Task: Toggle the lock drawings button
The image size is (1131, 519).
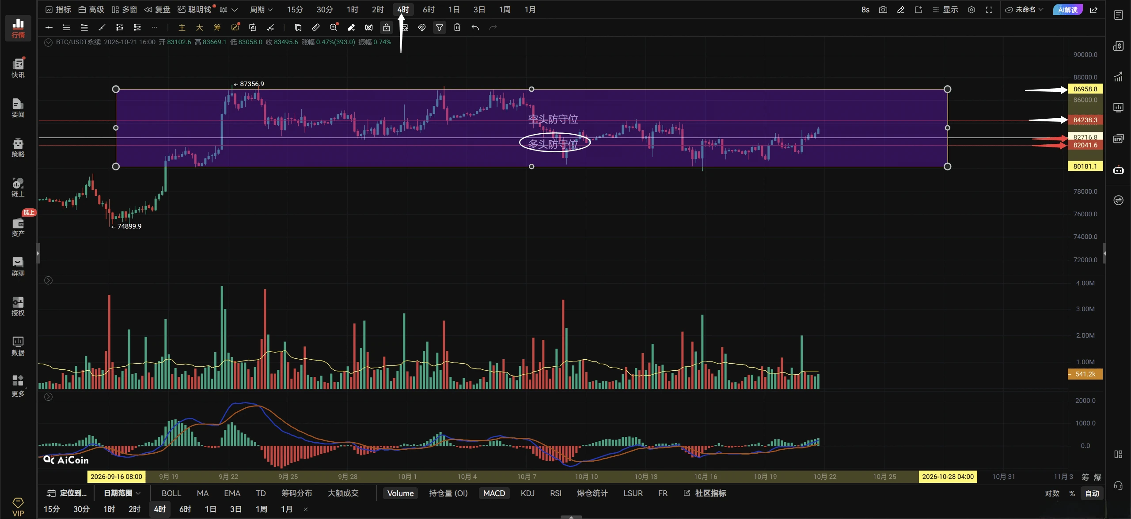Action: click(387, 27)
